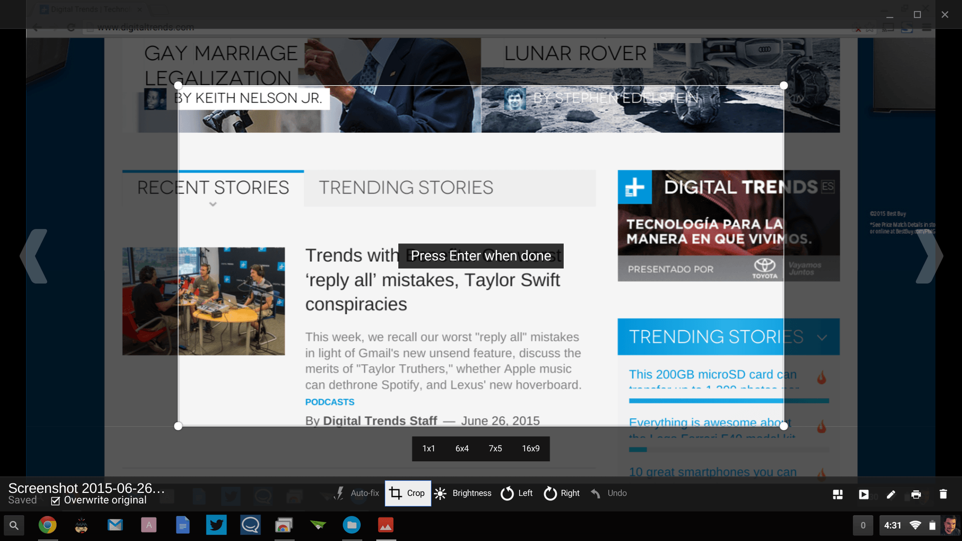Open Chrome from the shelf
Viewport: 962px width, 541px height.
click(x=48, y=525)
